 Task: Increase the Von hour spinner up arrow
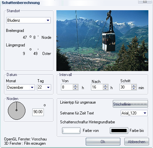coord(76,86)
